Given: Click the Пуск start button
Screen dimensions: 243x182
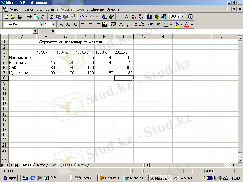Looking at the screenshot, I should [x=10, y=178].
